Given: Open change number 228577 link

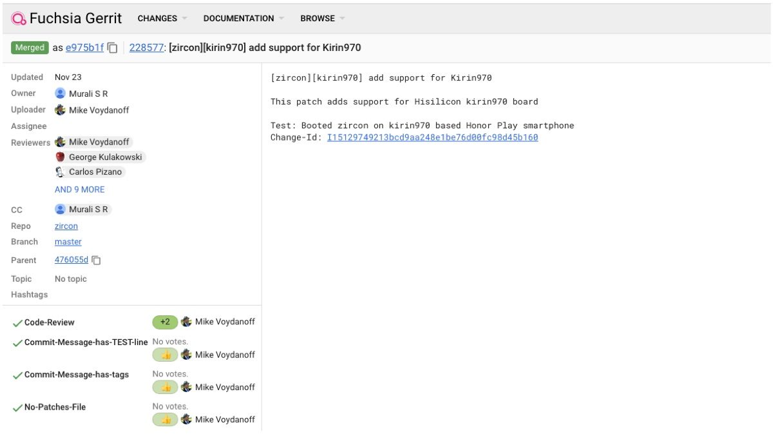Looking at the screenshot, I should 146,48.
